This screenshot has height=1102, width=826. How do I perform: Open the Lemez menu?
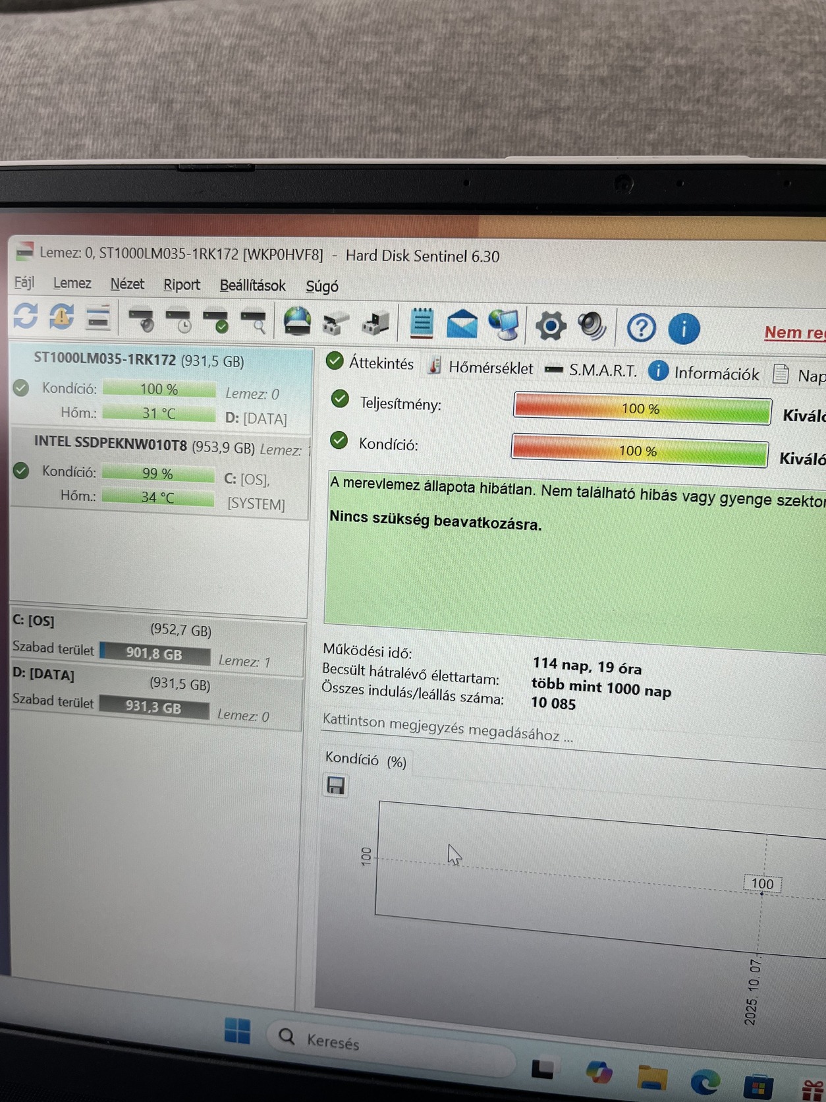[x=72, y=283]
